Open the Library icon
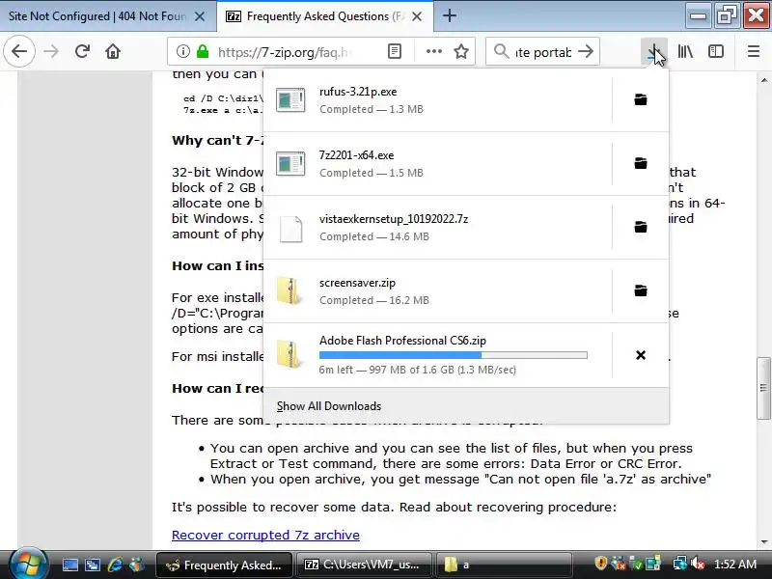The image size is (772, 579). pyautogui.click(x=685, y=51)
